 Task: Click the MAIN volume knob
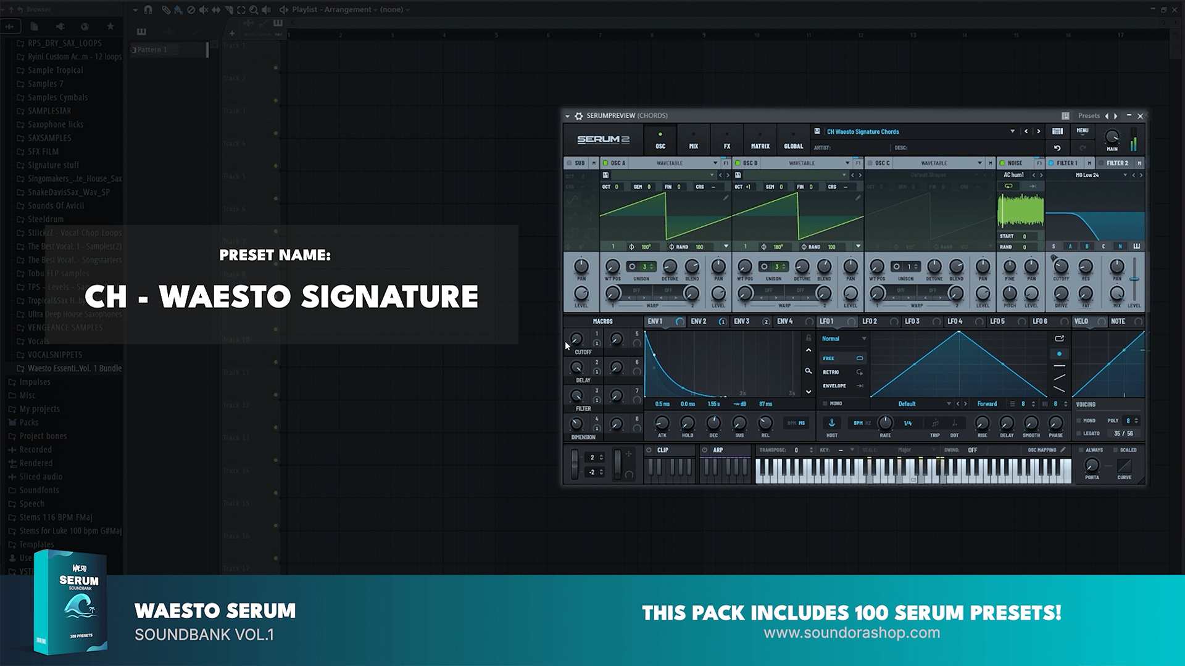1112,138
